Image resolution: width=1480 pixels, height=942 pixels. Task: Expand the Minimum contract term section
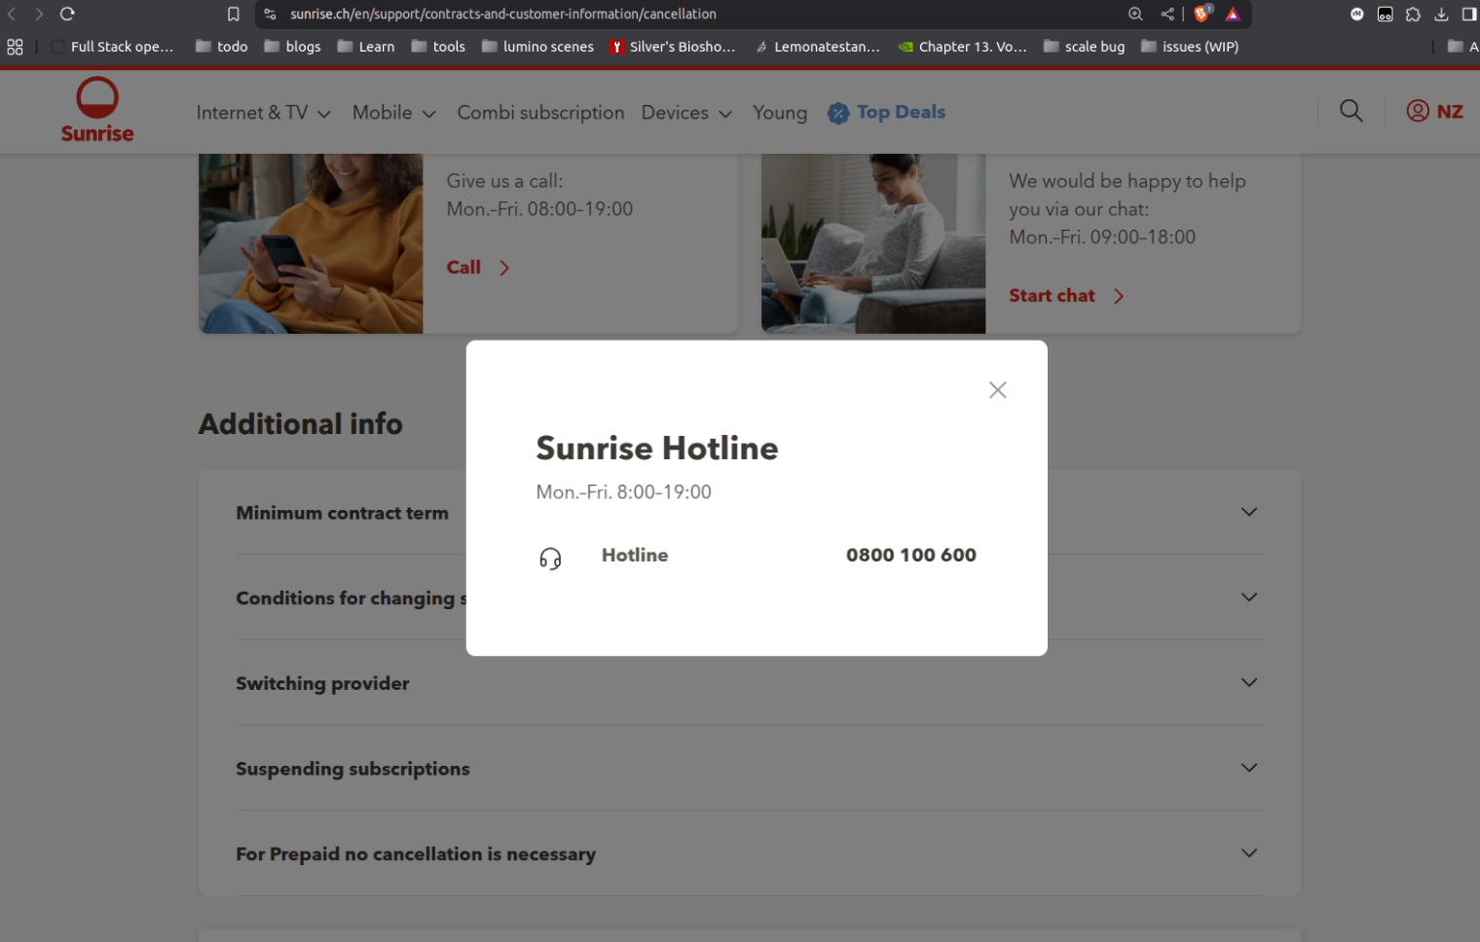[1248, 512]
